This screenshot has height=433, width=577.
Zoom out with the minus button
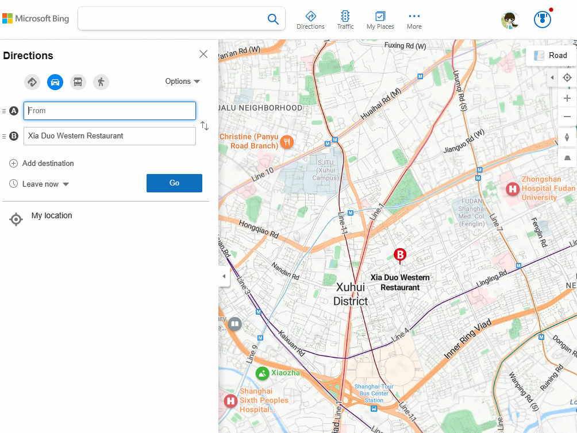tap(567, 117)
